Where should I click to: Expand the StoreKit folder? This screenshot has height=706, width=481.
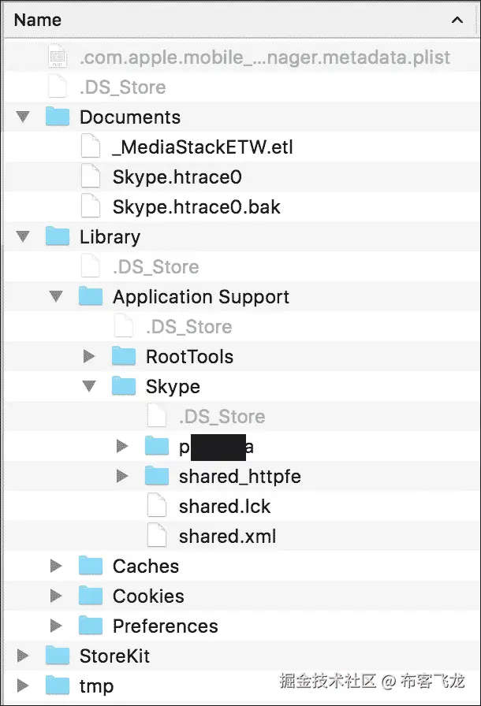tap(23, 656)
